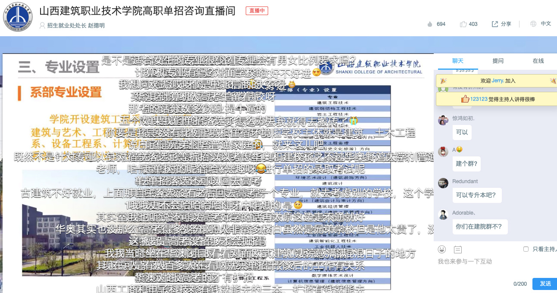This screenshot has width=557, height=293.
Task: Click the chat message 你们在建院群不?
Action: 480,227
